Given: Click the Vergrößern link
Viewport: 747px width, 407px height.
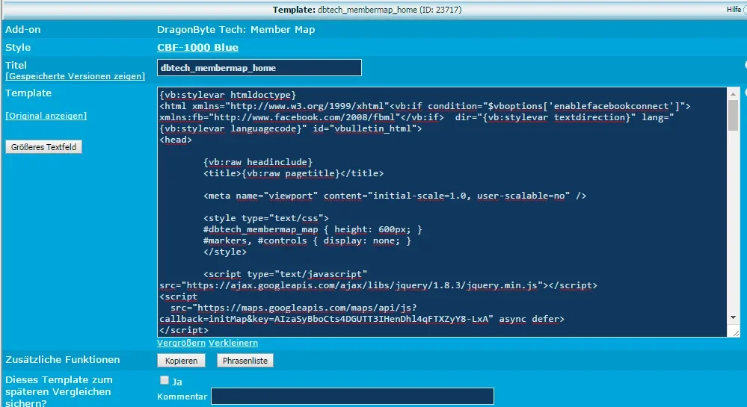Looking at the screenshot, I should pos(182,343).
